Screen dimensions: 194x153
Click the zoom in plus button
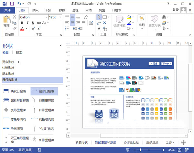pos(163,150)
